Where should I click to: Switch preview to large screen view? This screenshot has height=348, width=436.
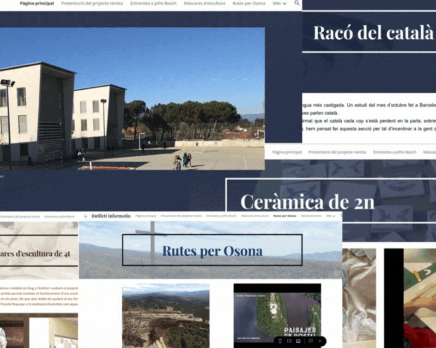coord(298,341)
